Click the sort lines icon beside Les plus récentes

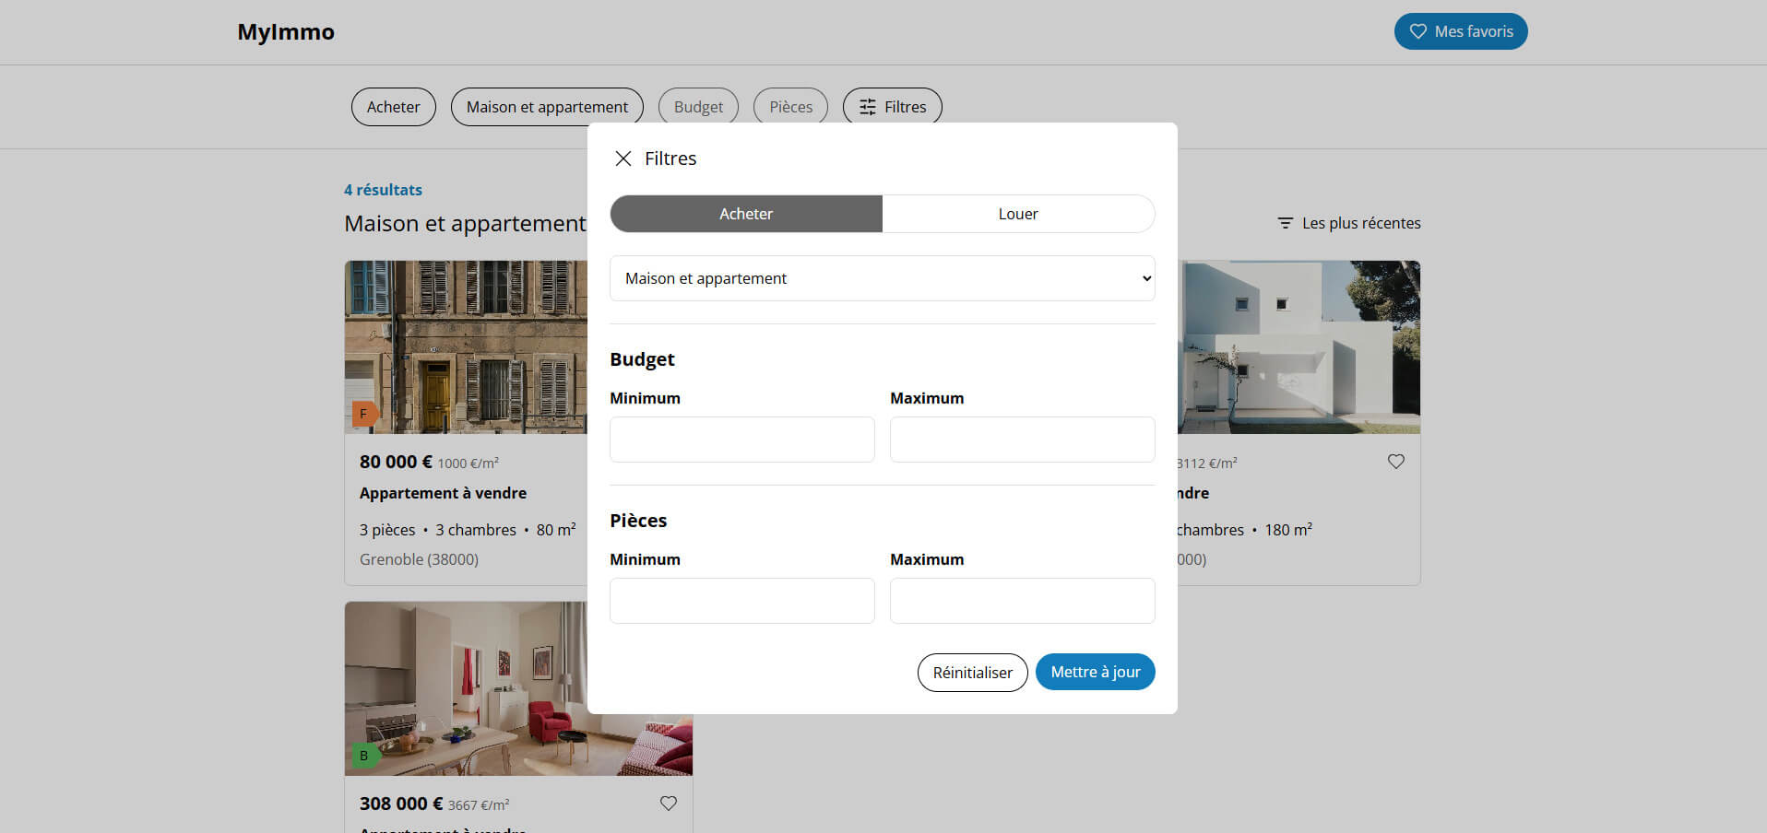click(x=1286, y=223)
